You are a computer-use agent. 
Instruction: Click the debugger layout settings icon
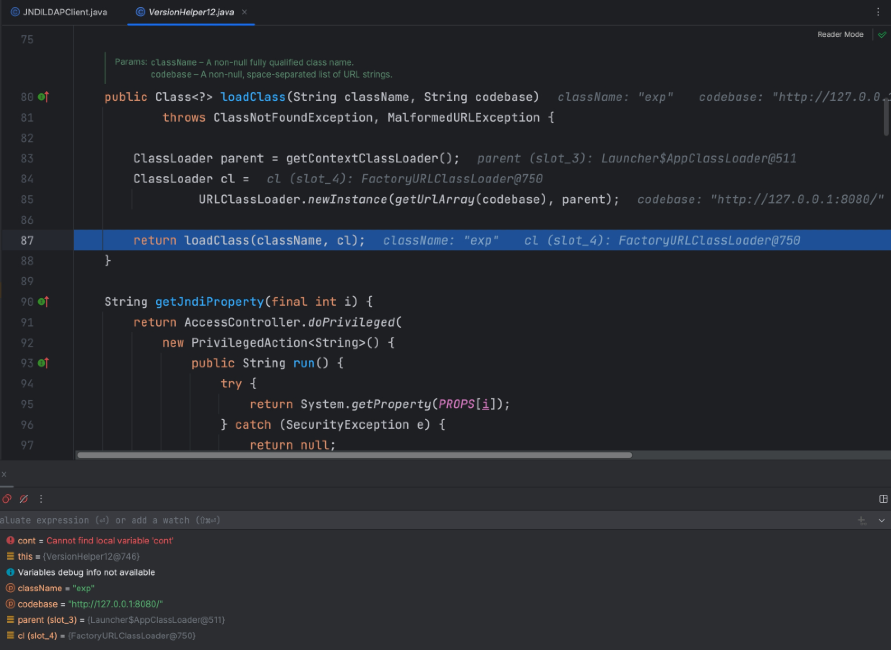883,499
